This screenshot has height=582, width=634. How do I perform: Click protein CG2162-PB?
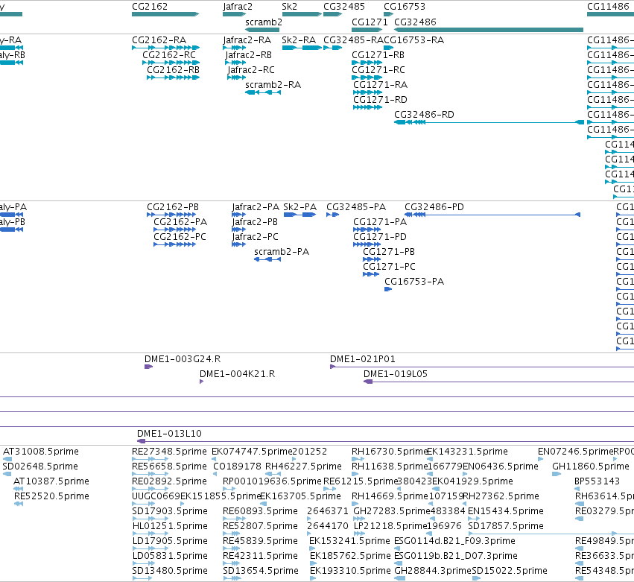pos(171,215)
